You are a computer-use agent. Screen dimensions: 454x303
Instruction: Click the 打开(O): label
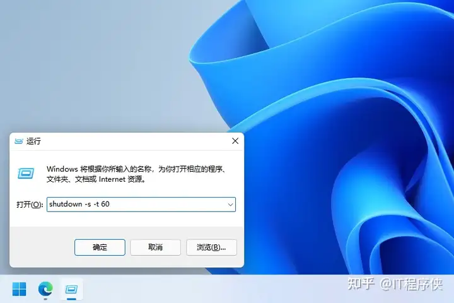[x=30, y=205]
